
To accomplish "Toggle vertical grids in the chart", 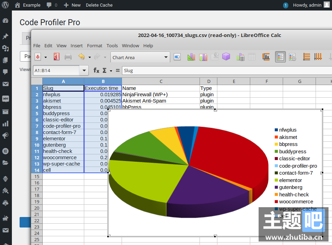I will coord(318,57).
